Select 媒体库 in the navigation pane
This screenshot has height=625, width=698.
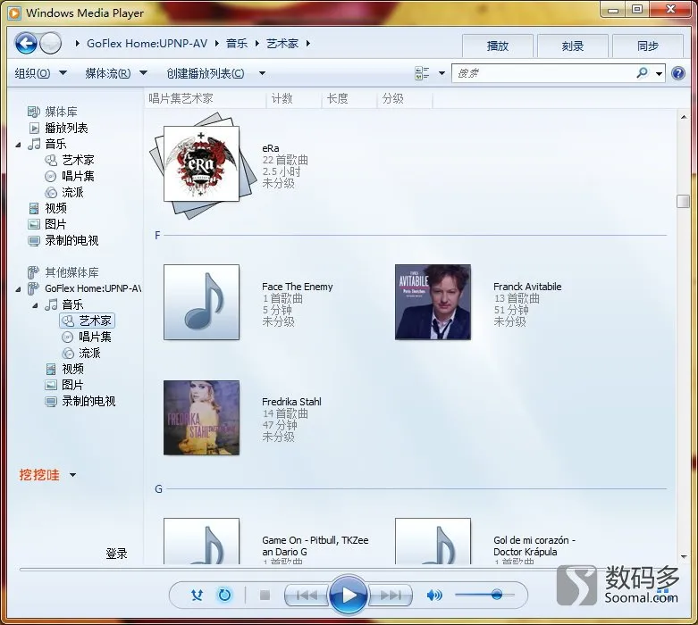point(61,112)
